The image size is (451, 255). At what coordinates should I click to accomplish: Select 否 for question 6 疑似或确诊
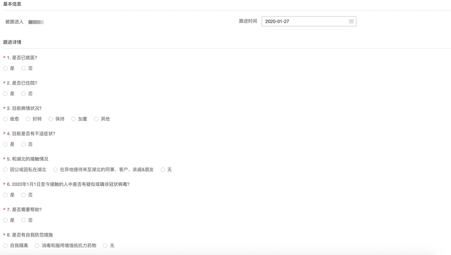pyautogui.click(x=23, y=195)
